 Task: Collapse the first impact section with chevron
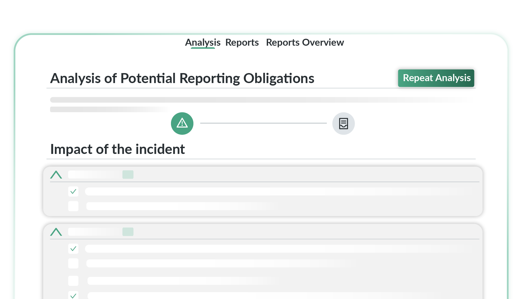coord(56,175)
